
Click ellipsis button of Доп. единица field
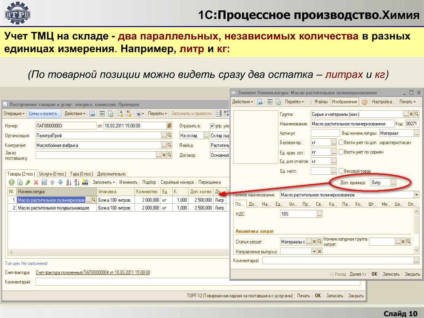coord(393,183)
